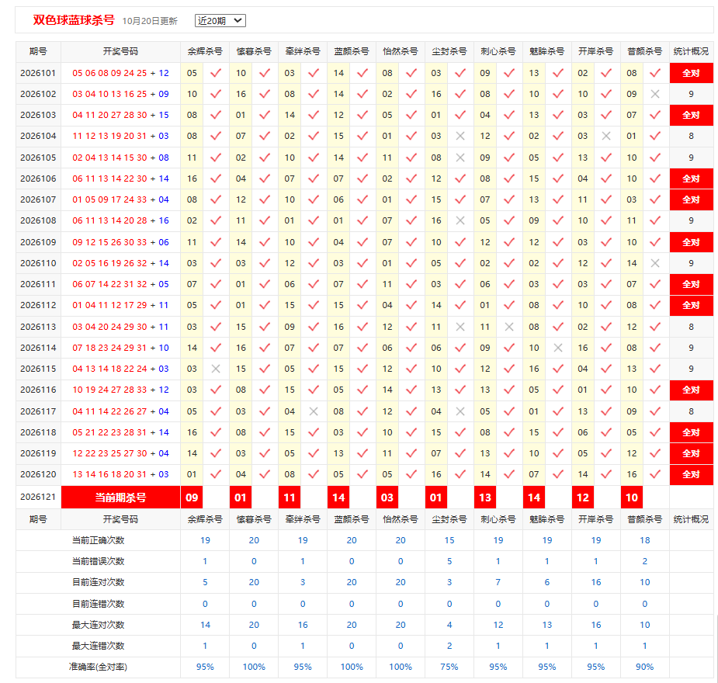Click the 目前连错次数 row label
This screenshot has width=718, height=683.
click(98, 604)
